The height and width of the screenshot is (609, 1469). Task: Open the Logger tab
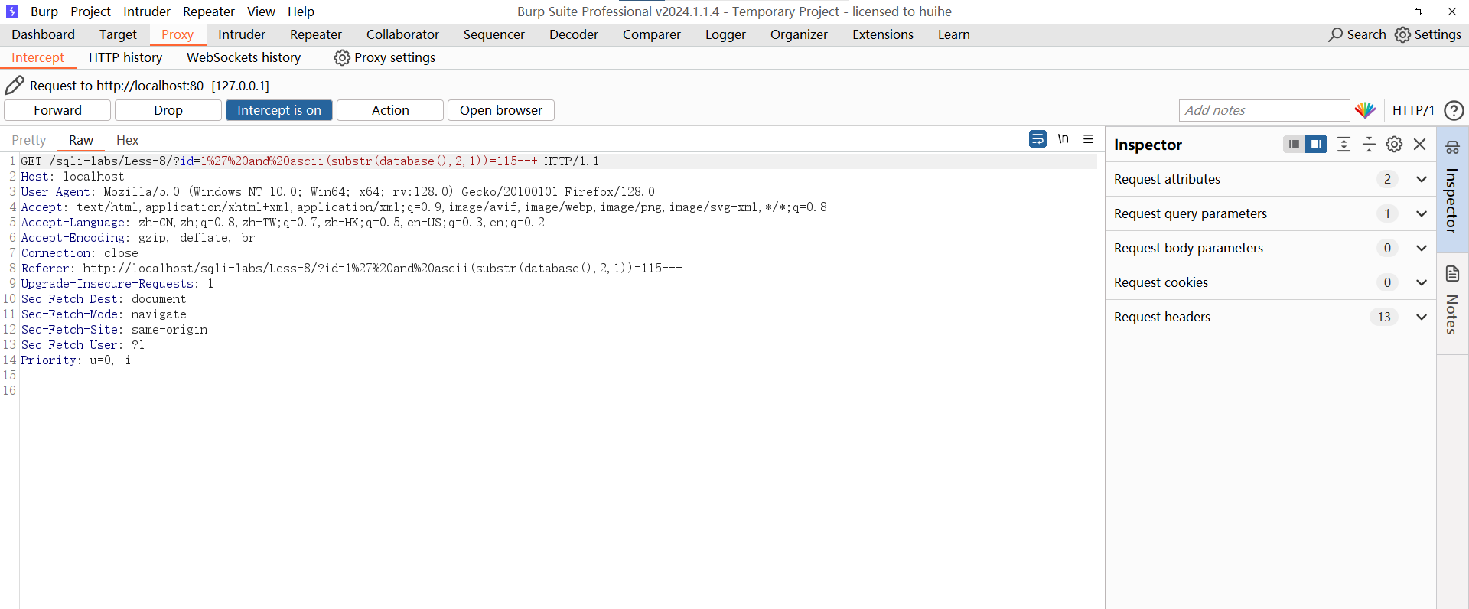[725, 34]
